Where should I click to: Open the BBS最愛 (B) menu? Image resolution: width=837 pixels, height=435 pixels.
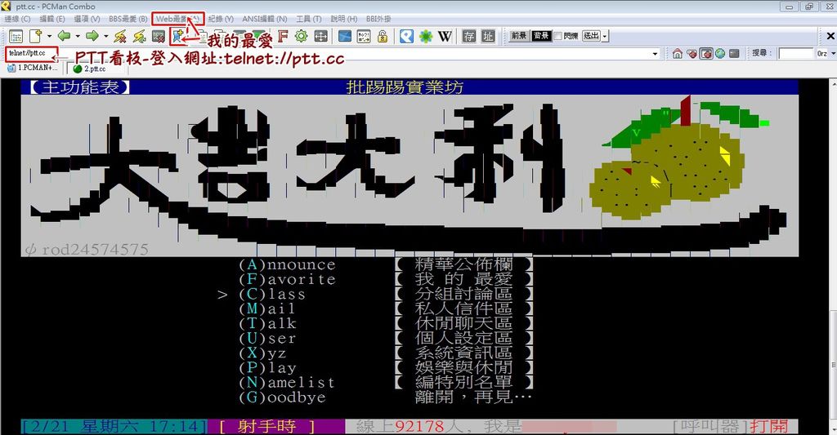coord(128,19)
